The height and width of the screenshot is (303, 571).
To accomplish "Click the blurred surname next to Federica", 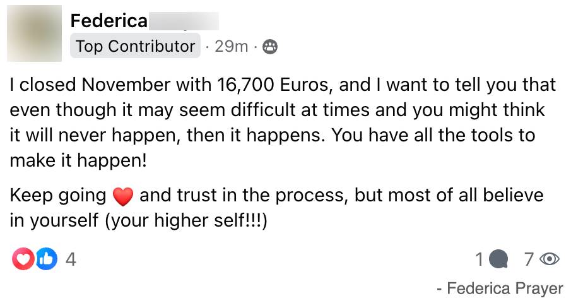I will (184, 21).
